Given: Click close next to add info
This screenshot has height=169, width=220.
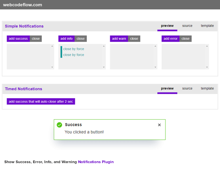Looking at the screenshot, I should pos(80,38).
